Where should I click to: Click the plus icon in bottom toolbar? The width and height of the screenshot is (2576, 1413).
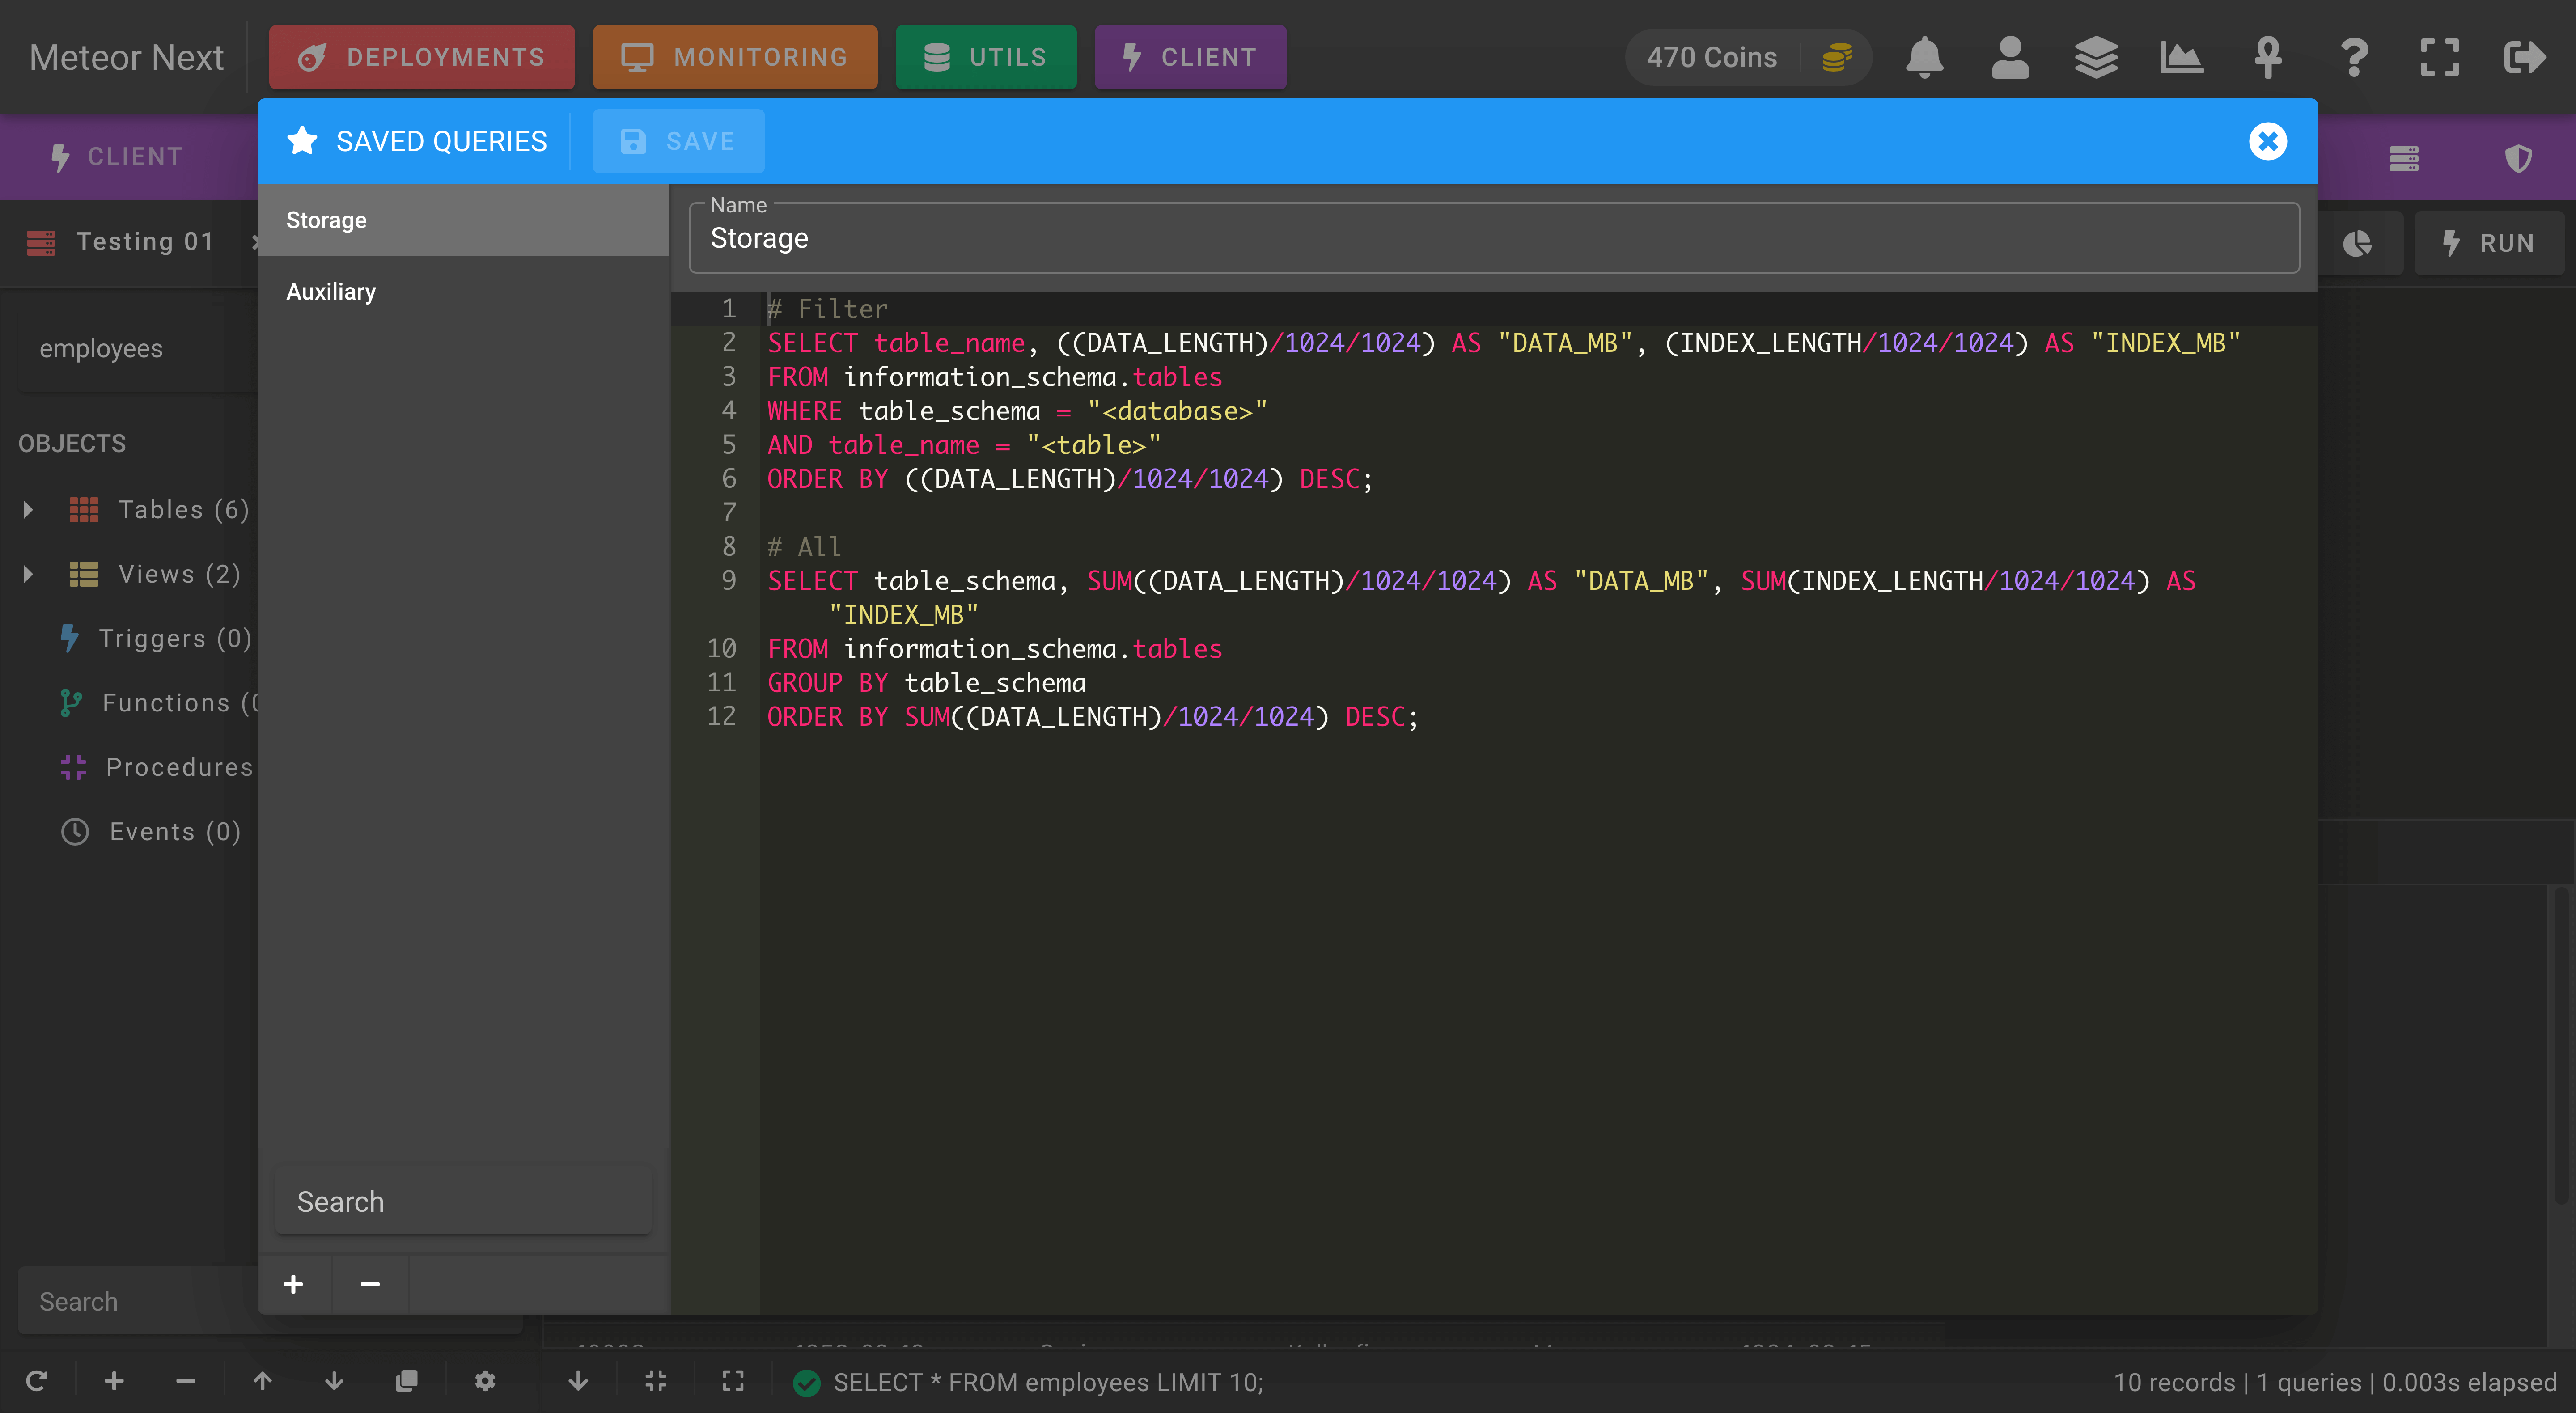[x=114, y=1381]
